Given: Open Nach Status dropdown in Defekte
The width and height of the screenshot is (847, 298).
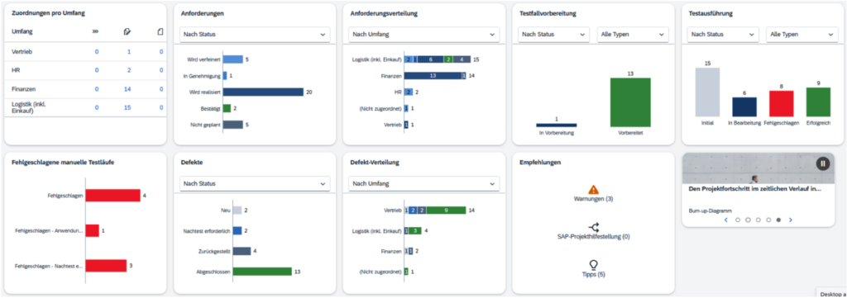Looking at the screenshot, I should (255, 184).
